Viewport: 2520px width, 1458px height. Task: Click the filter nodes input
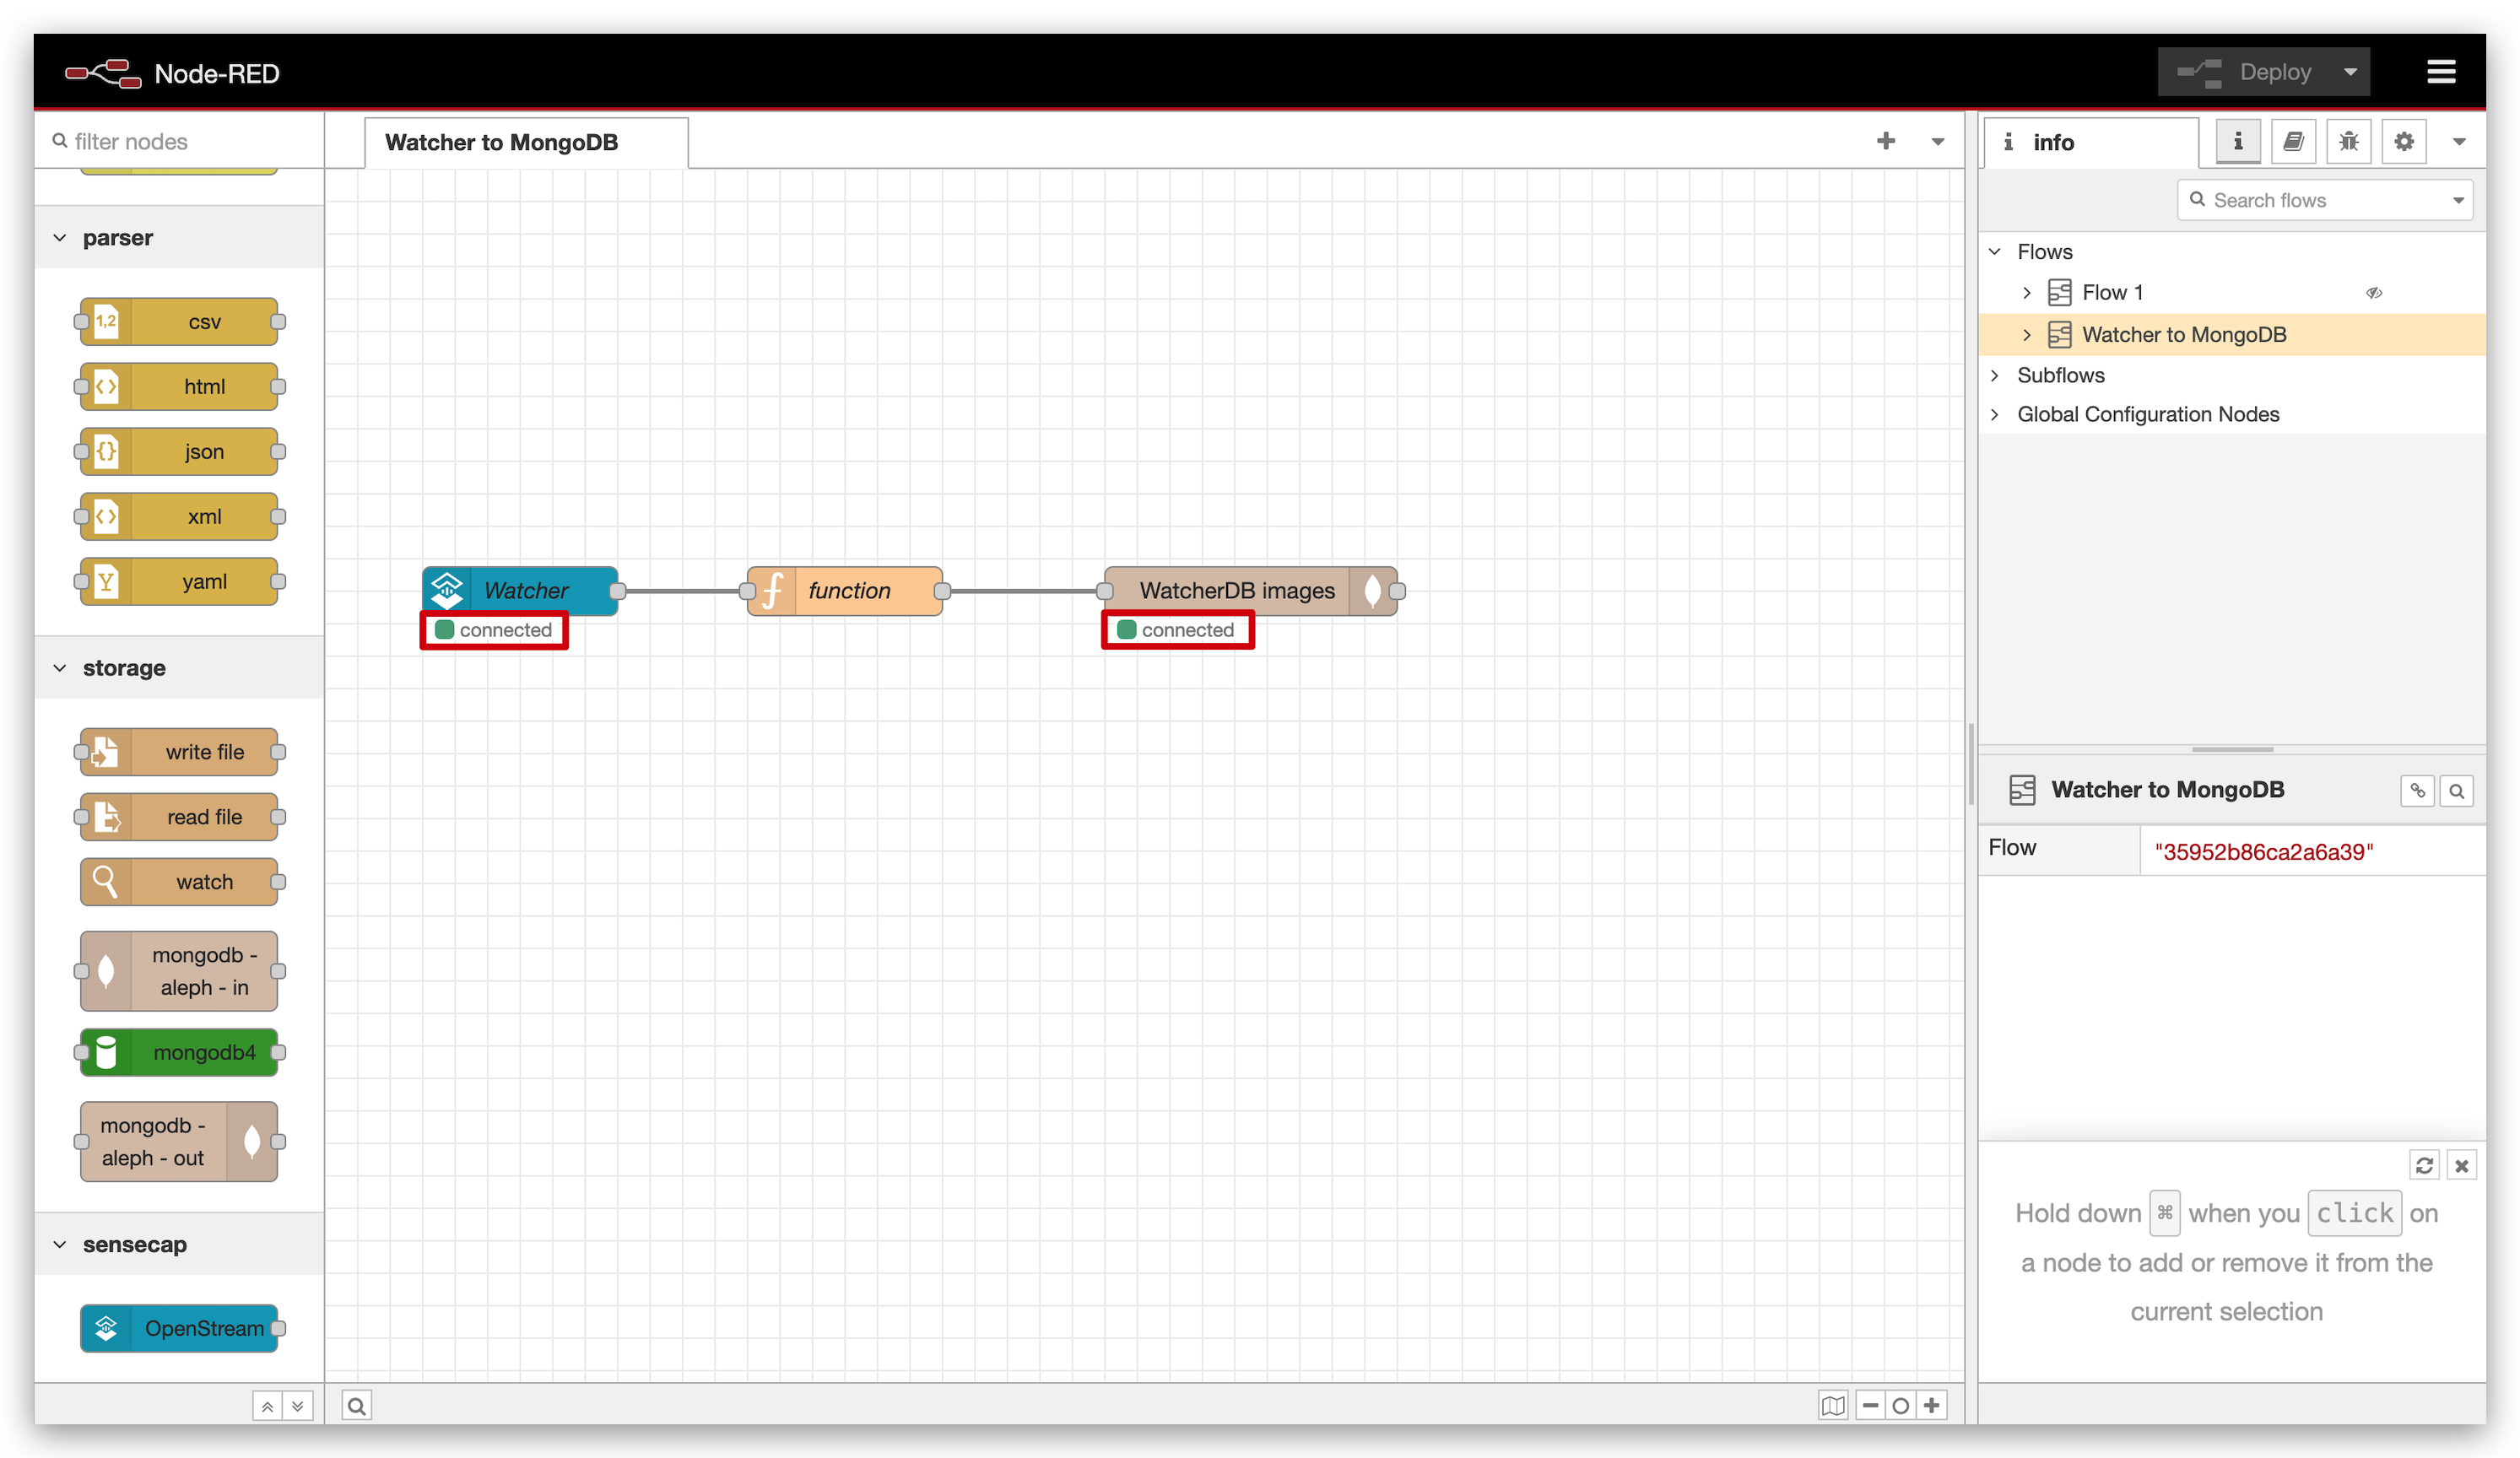180,141
